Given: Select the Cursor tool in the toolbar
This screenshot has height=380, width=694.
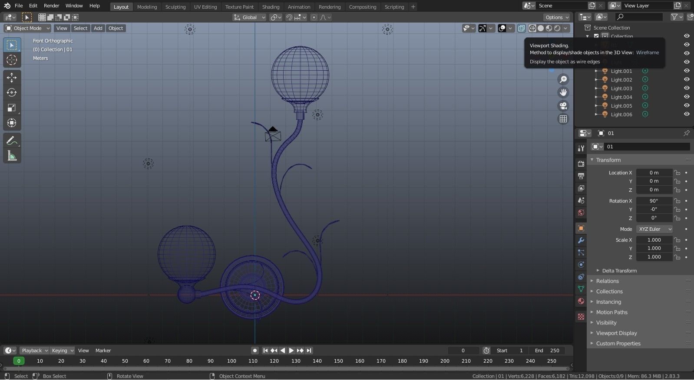Looking at the screenshot, I should coord(12,60).
